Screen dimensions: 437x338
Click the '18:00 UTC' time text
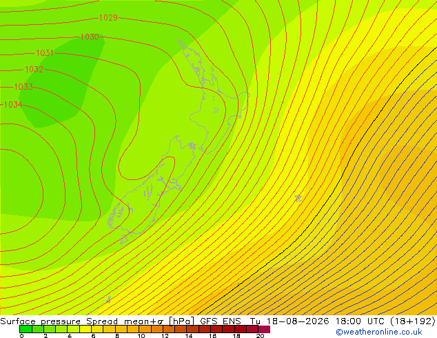point(361,321)
